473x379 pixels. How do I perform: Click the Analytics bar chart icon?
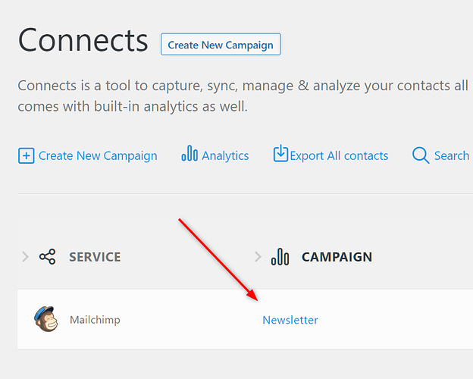[190, 154]
